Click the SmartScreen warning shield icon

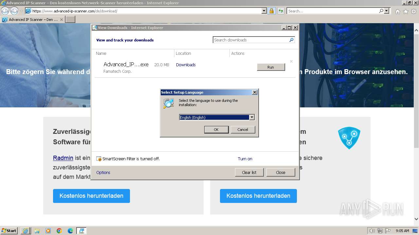click(x=99, y=159)
